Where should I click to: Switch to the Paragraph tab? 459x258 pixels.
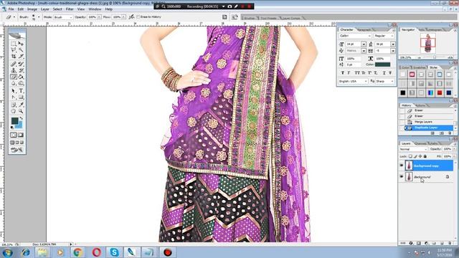pos(364,30)
